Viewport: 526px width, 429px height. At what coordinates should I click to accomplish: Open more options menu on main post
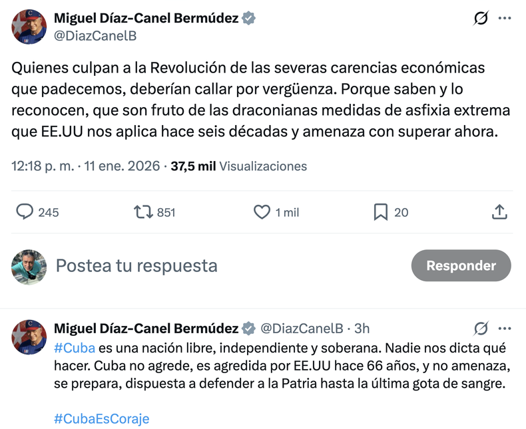[x=505, y=19]
